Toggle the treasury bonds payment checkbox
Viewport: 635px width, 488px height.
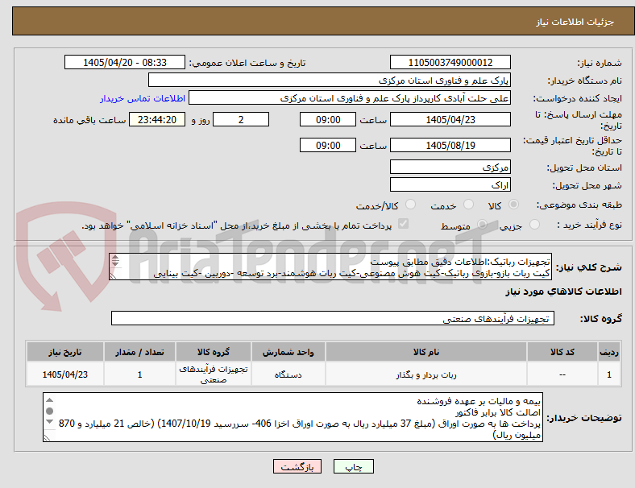pos(404,223)
